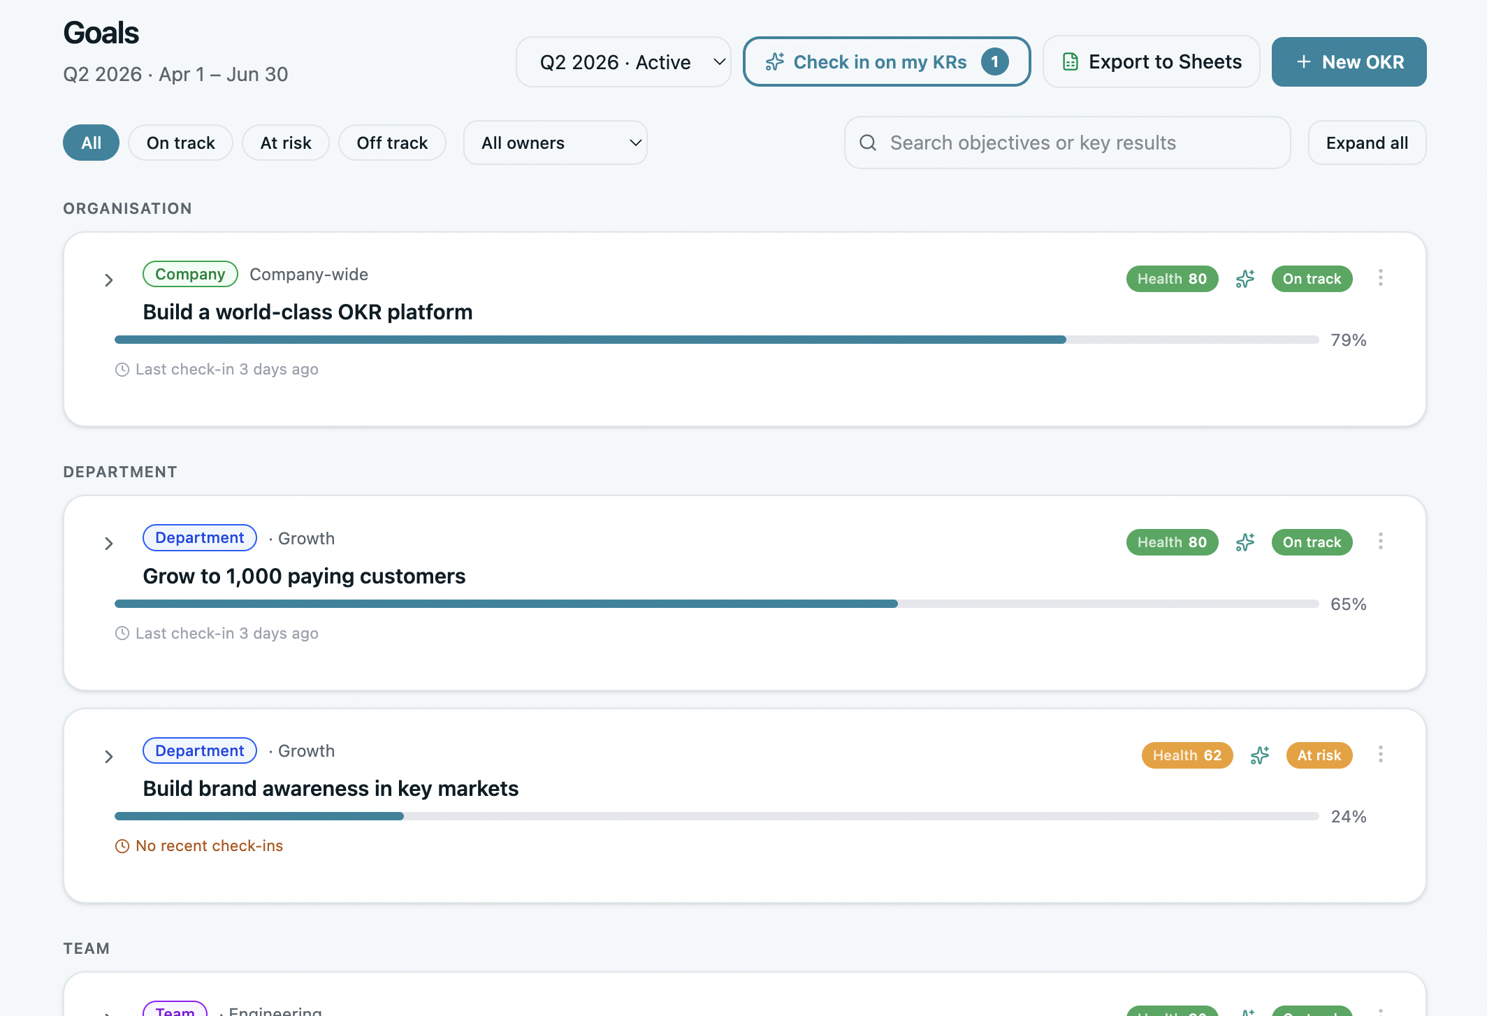Click the KR count badge showing 1

click(x=994, y=61)
